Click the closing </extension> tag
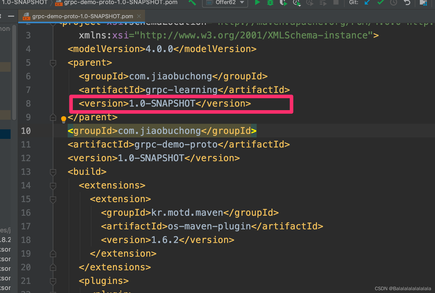Image resolution: width=435 pixels, height=293 pixels. point(123,254)
